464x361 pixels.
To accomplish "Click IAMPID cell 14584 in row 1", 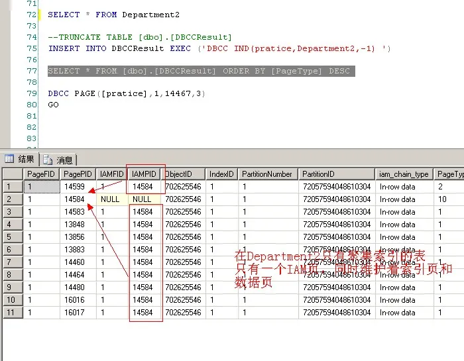I will (144, 187).
